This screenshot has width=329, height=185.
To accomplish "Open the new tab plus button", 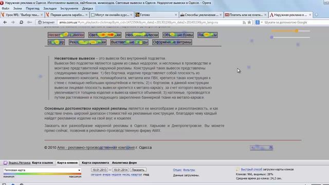I will coord(317,15).
